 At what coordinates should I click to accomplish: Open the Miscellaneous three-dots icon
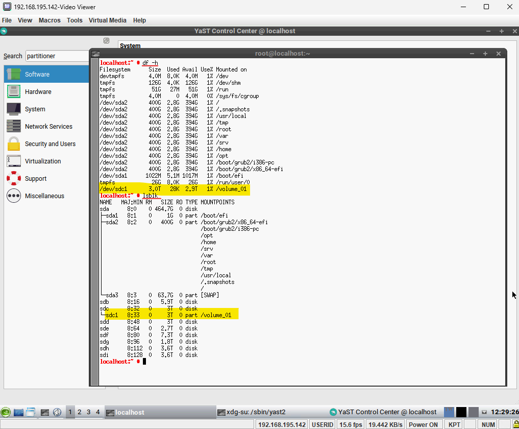14,196
